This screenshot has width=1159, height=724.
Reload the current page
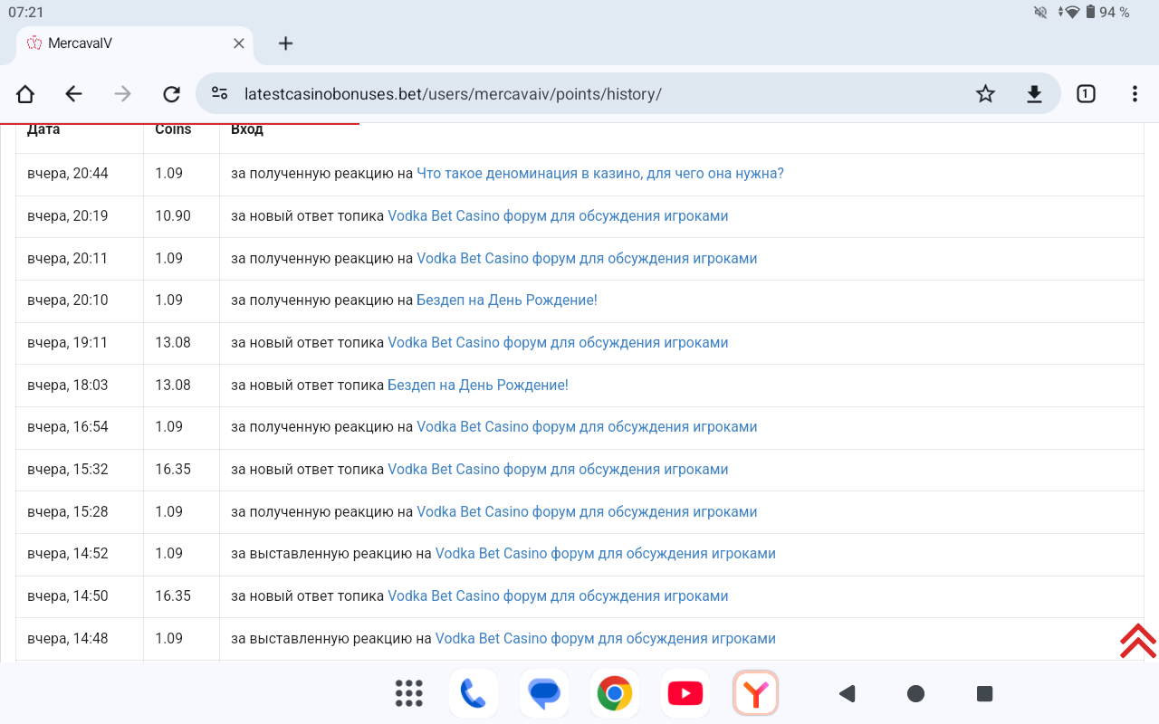pyautogui.click(x=171, y=94)
